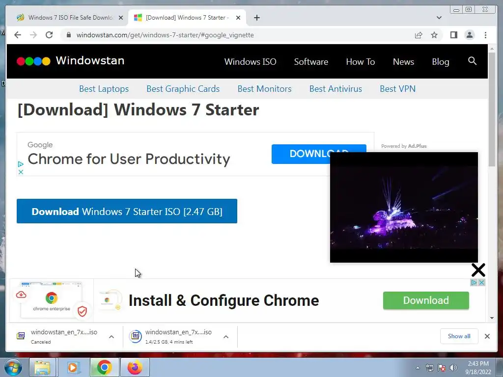The width and height of the screenshot is (503, 377).
Task: Open the Windows ISO menu
Action: (x=250, y=61)
